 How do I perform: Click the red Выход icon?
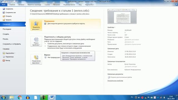click(4, 61)
